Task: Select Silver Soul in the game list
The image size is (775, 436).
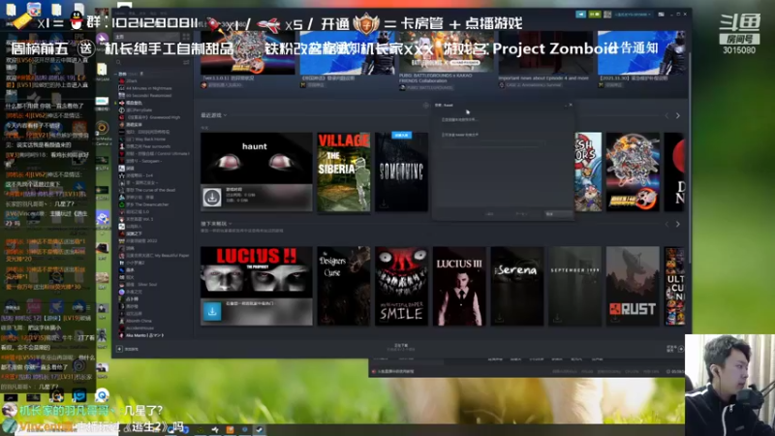Action: [x=138, y=284]
